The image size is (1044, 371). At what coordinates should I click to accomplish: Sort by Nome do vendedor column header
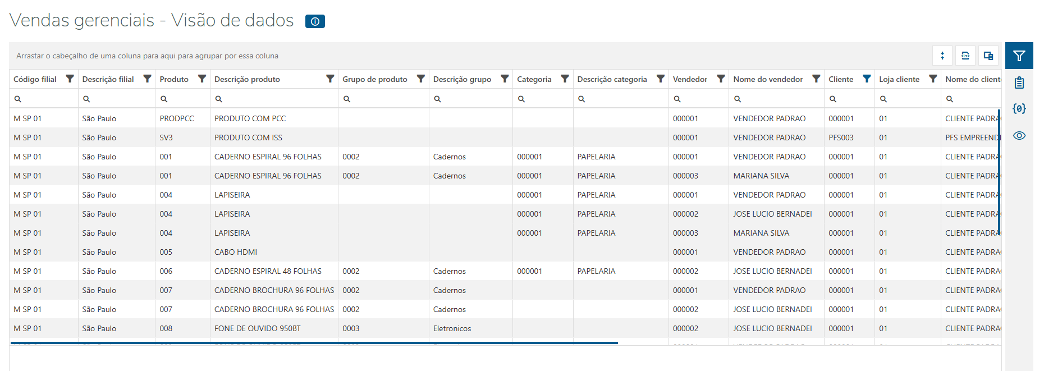coord(767,79)
